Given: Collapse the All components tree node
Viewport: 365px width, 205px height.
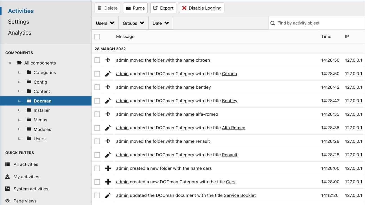Looking at the screenshot, I should tap(10, 63).
